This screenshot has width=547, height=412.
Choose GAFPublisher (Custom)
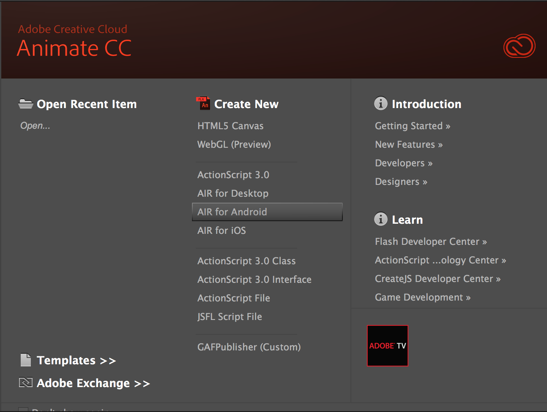(249, 347)
